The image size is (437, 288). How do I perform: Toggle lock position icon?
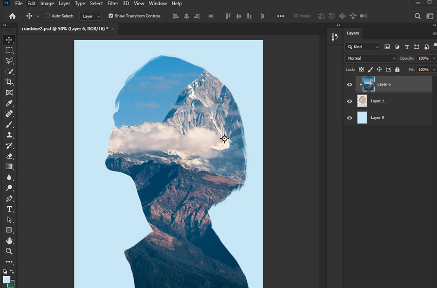click(379, 69)
